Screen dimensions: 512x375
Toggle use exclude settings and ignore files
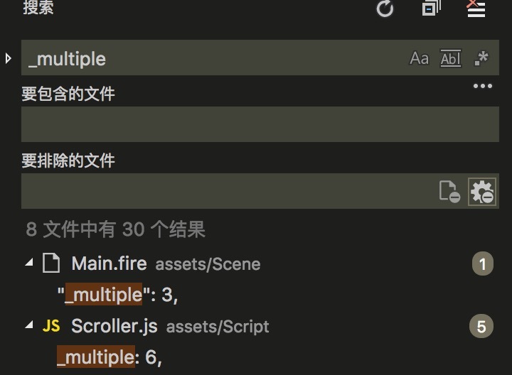tap(481, 192)
